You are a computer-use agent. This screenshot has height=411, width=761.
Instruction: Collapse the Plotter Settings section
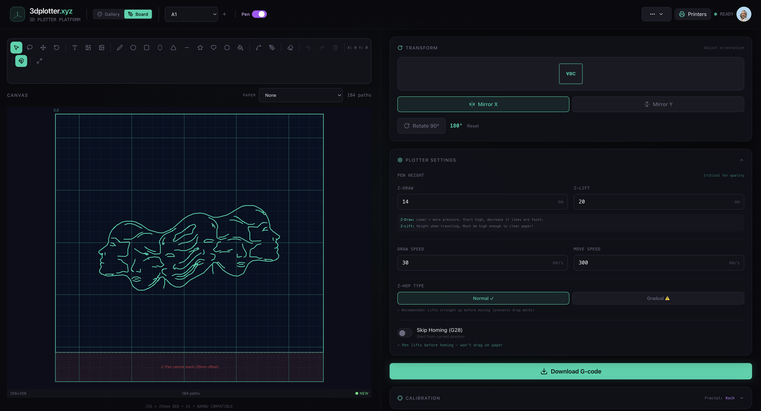click(x=742, y=160)
